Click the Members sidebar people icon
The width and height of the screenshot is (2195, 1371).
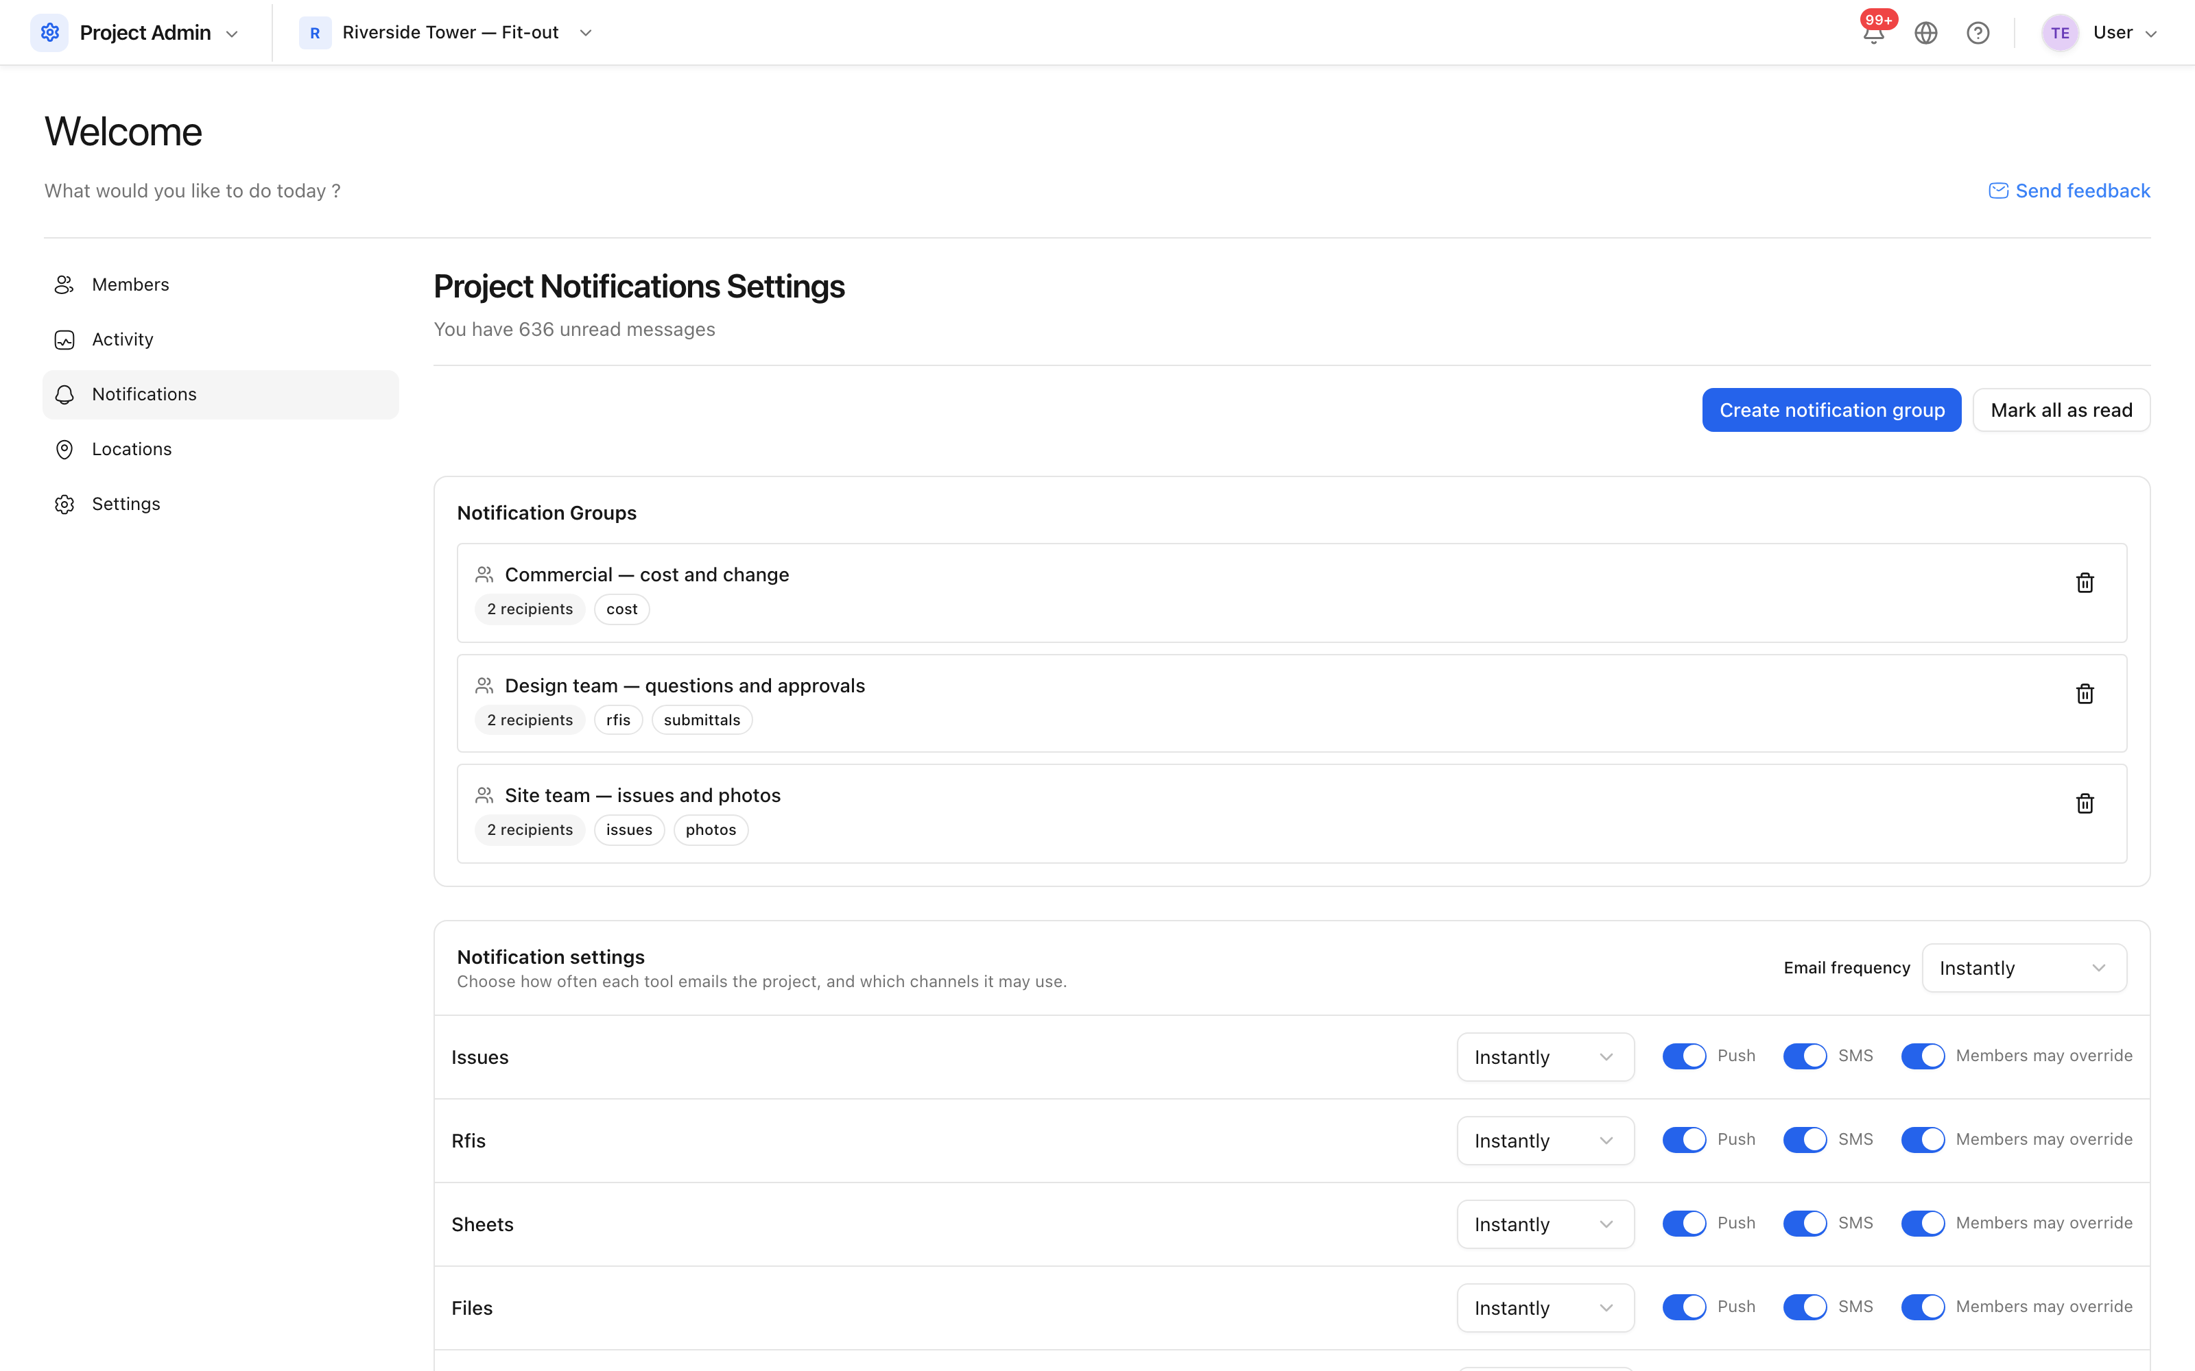pyautogui.click(x=64, y=284)
